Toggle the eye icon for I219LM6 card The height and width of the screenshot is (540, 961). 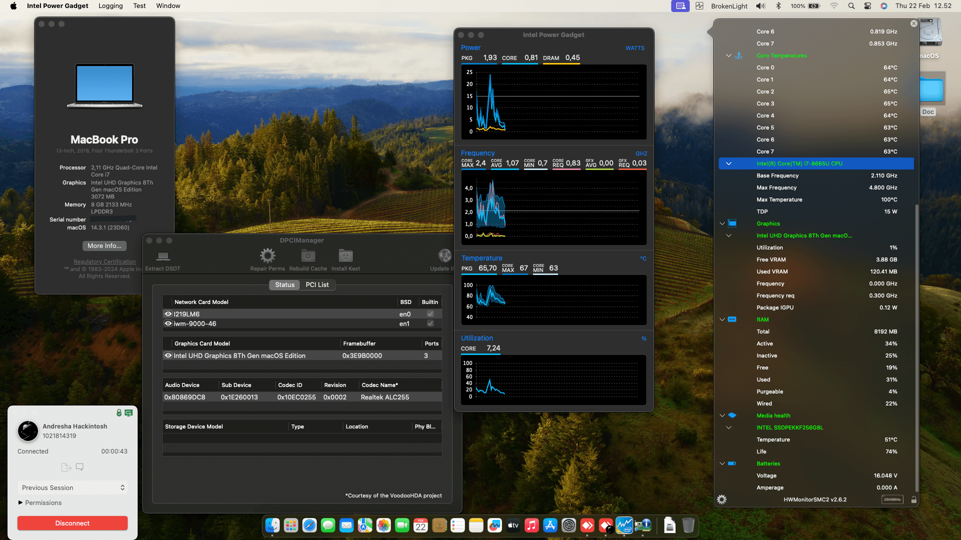(168, 313)
